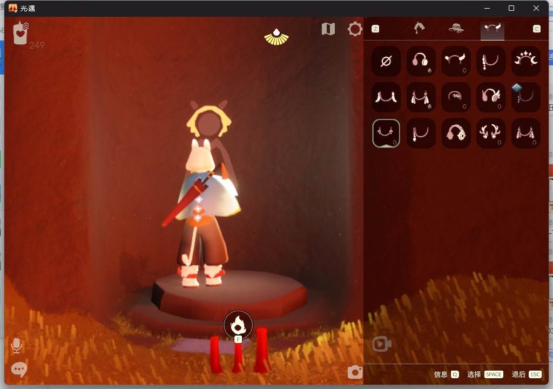Pick the small wavy headband accessory
This screenshot has height=389, width=553.
(x=455, y=97)
